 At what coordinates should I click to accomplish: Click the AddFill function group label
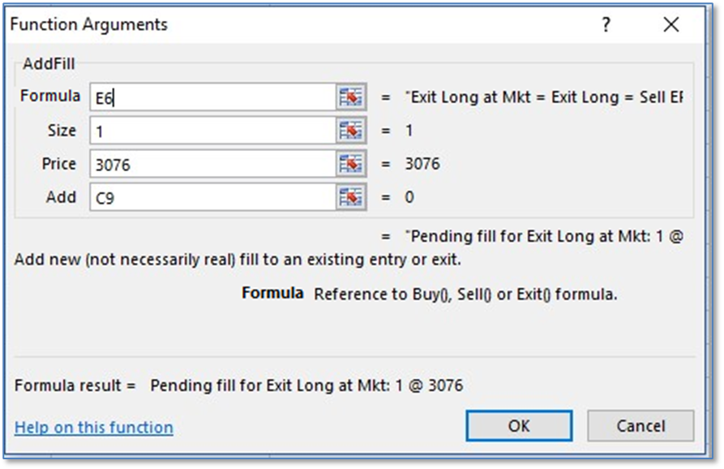coord(49,64)
